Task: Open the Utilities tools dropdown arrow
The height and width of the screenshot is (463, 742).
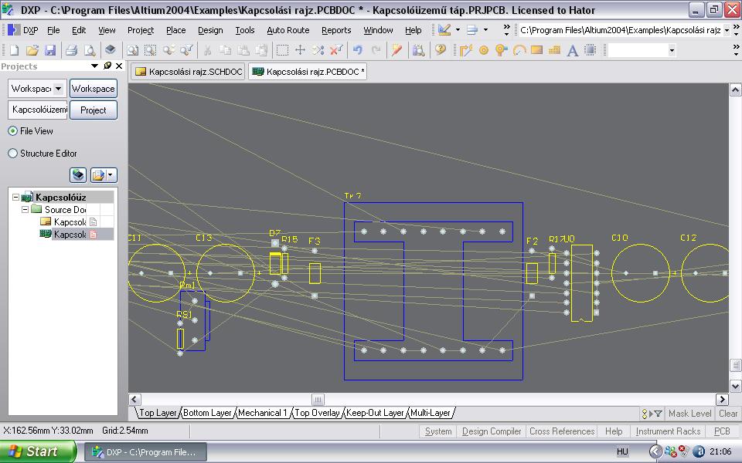Action: click(x=458, y=30)
